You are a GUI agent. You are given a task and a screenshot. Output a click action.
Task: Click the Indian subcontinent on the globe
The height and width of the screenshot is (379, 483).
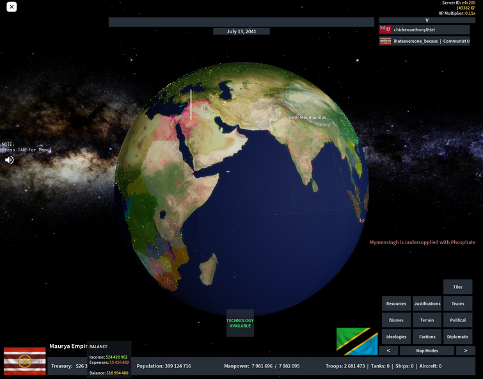pyautogui.click(x=303, y=148)
